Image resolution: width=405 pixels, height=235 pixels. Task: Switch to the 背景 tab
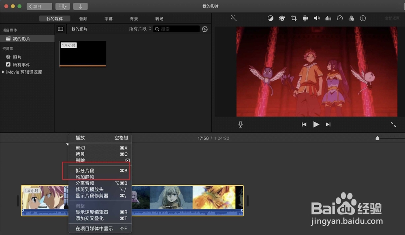point(134,19)
